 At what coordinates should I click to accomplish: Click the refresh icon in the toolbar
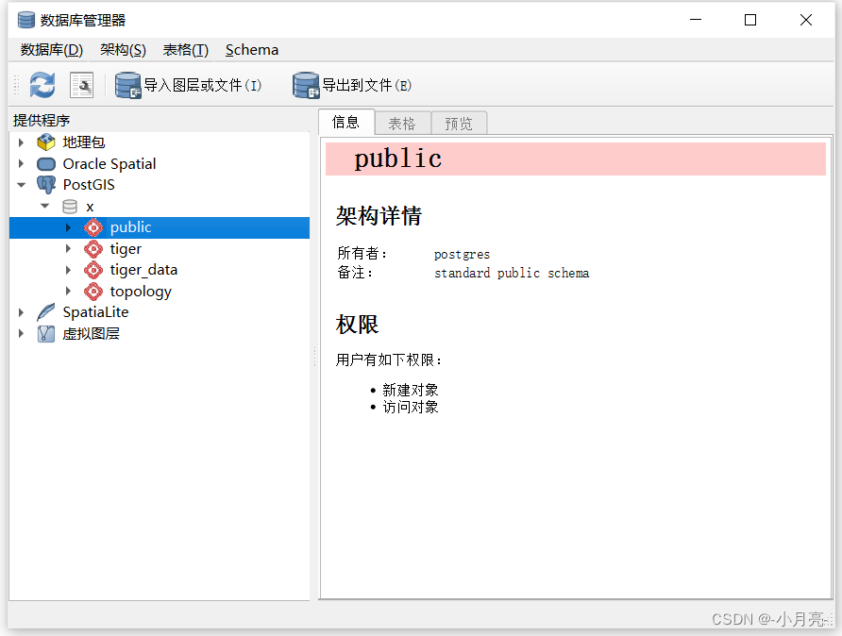[42, 85]
